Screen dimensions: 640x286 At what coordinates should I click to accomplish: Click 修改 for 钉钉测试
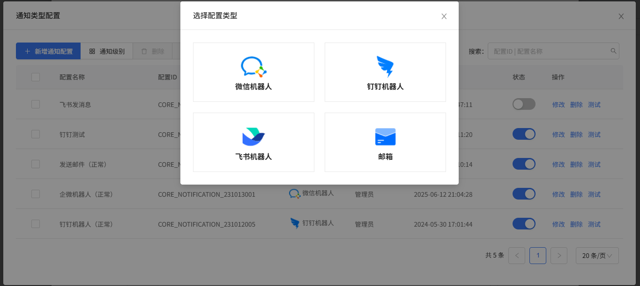(558, 135)
